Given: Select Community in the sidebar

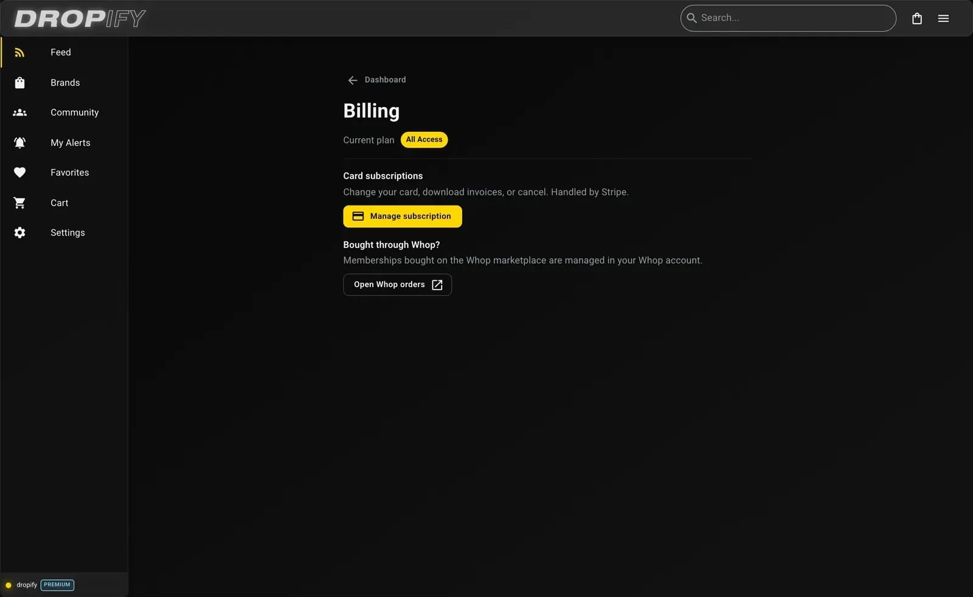Looking at the screenshot, I should tap(64, 112).
